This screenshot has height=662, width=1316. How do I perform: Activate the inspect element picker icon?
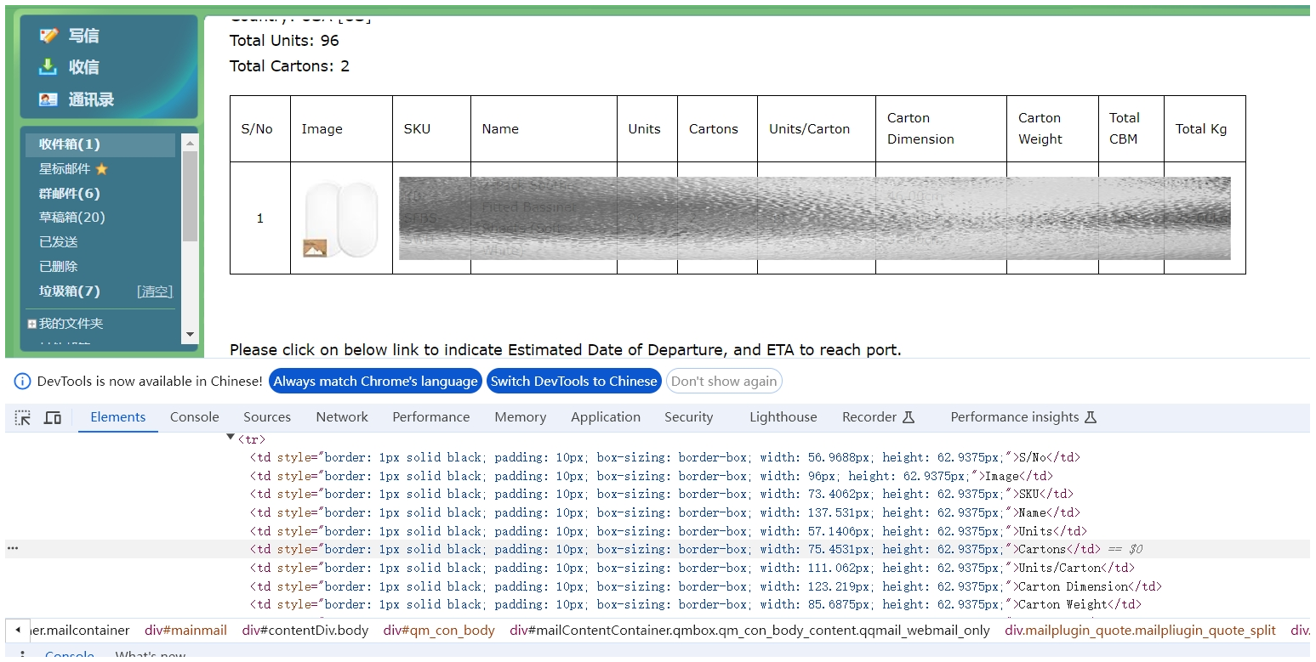(x=23, y=417)
